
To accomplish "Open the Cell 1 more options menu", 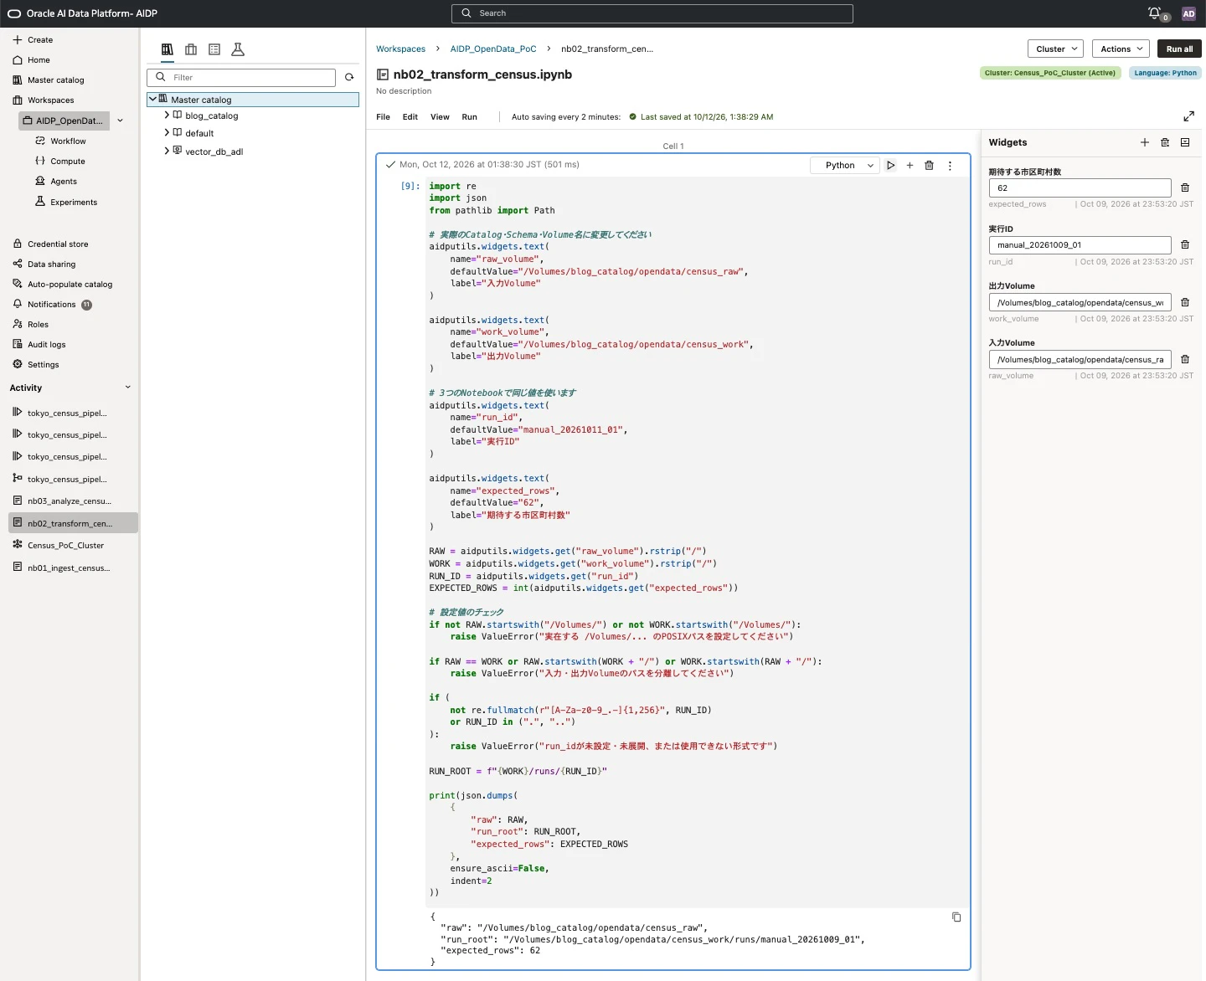I will 950,166.
